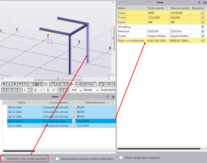
Task: Sort by the Referentienaam column header
Action: [95, 102]
